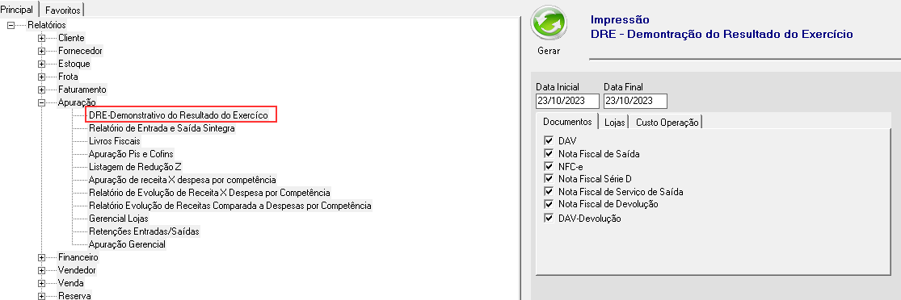Select Gerencial Lojas report

(118, 219)
